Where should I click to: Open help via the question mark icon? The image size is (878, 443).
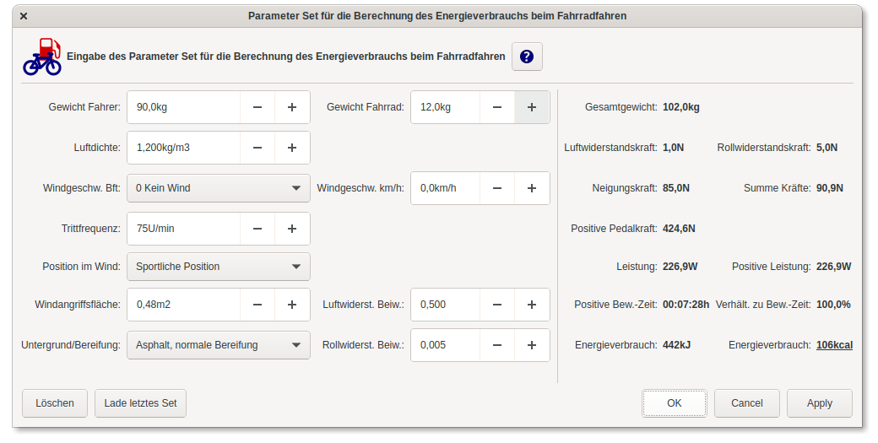pos(527,57)
